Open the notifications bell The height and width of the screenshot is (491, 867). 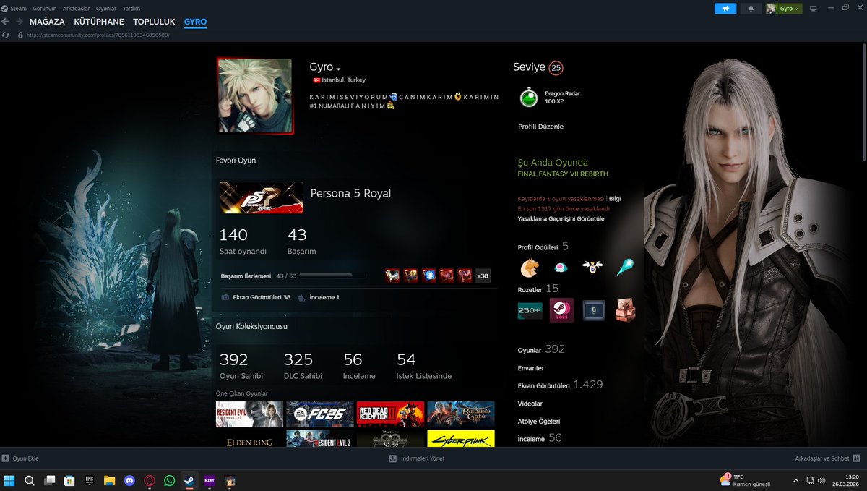point(751,9)
